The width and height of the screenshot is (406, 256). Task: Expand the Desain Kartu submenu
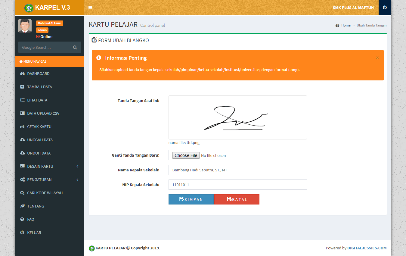[50, 167]
